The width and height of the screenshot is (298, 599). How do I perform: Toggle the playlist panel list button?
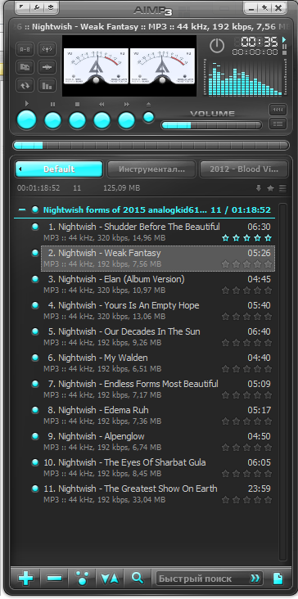pyautogui.click(x=278, y=124)
